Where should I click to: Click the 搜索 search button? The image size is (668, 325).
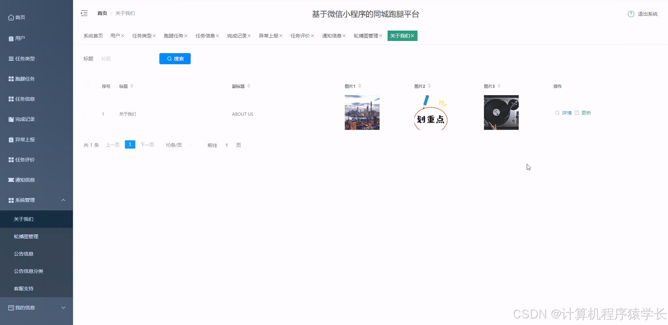[175, 59]
